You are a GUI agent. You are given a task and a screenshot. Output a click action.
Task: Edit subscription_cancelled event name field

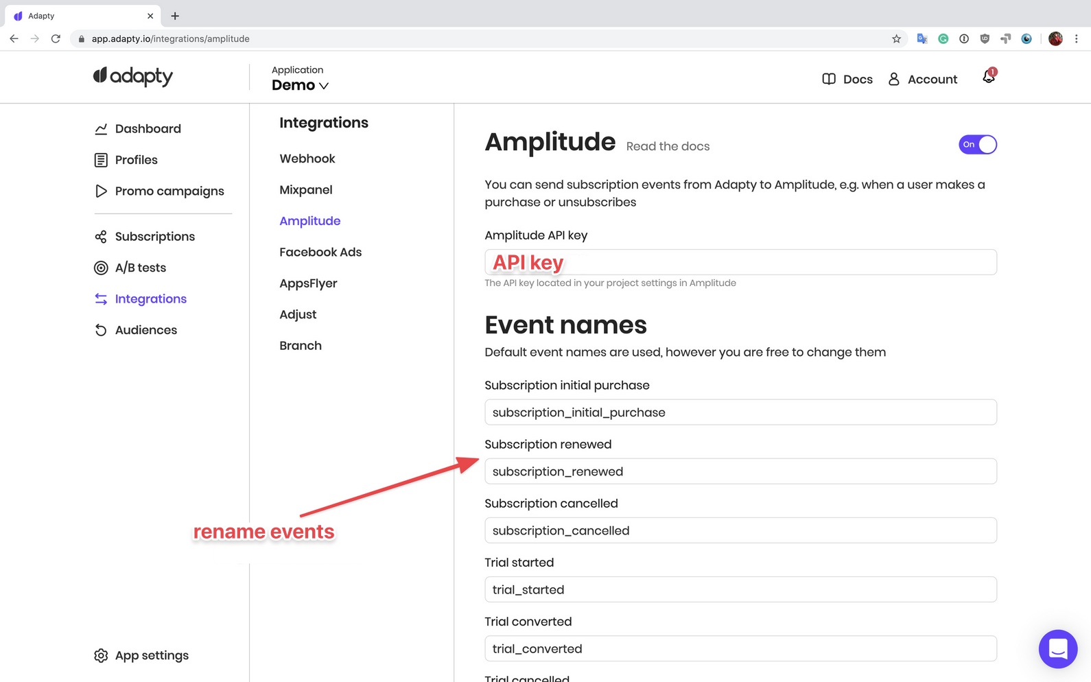[x=740, y=530]
